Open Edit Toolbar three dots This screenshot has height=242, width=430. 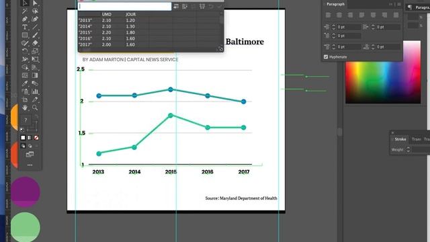[x=30, y=165]
